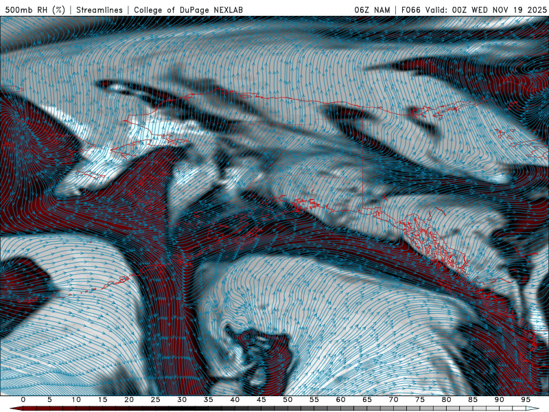The width and height of the screenshot is (549, 412).
Task: Click the colorbar label "0"
Action: click(x=23, y=400)
